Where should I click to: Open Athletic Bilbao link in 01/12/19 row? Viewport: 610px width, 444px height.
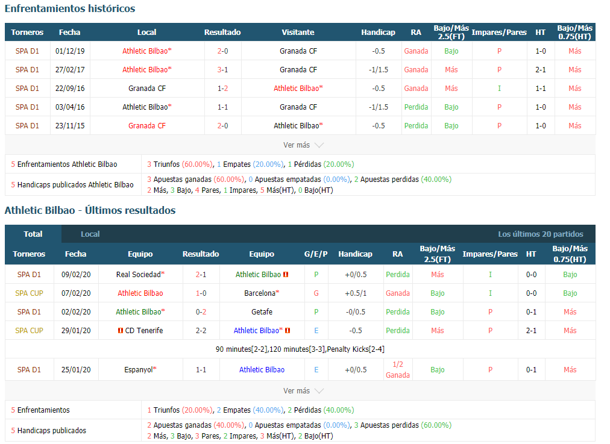146,51
